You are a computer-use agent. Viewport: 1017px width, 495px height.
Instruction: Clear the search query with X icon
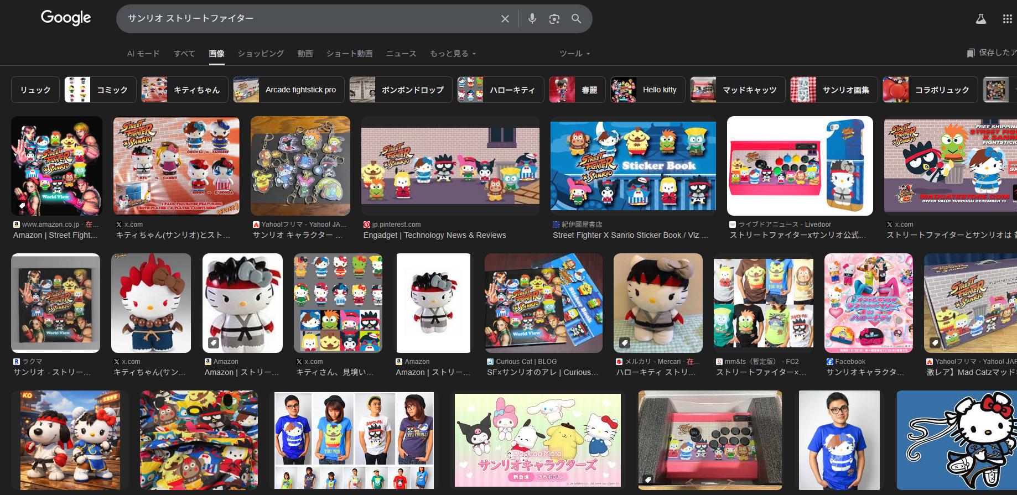click(505, 19)
